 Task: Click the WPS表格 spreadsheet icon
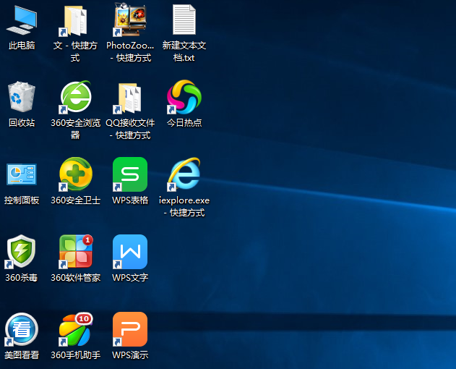coord(129,174)
